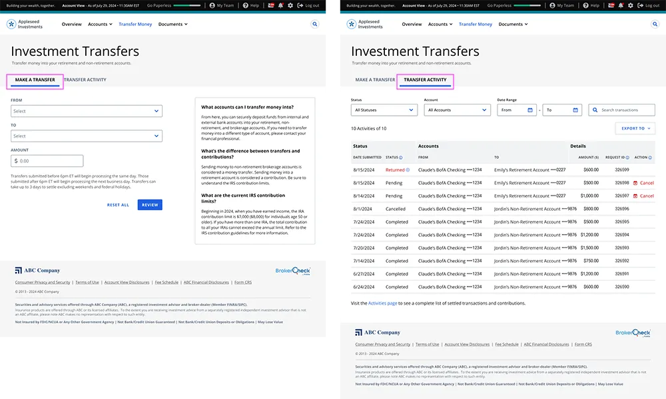Open notifications bell on the left page
This screenshot has width=666, height=399.
tap(281, 5)
